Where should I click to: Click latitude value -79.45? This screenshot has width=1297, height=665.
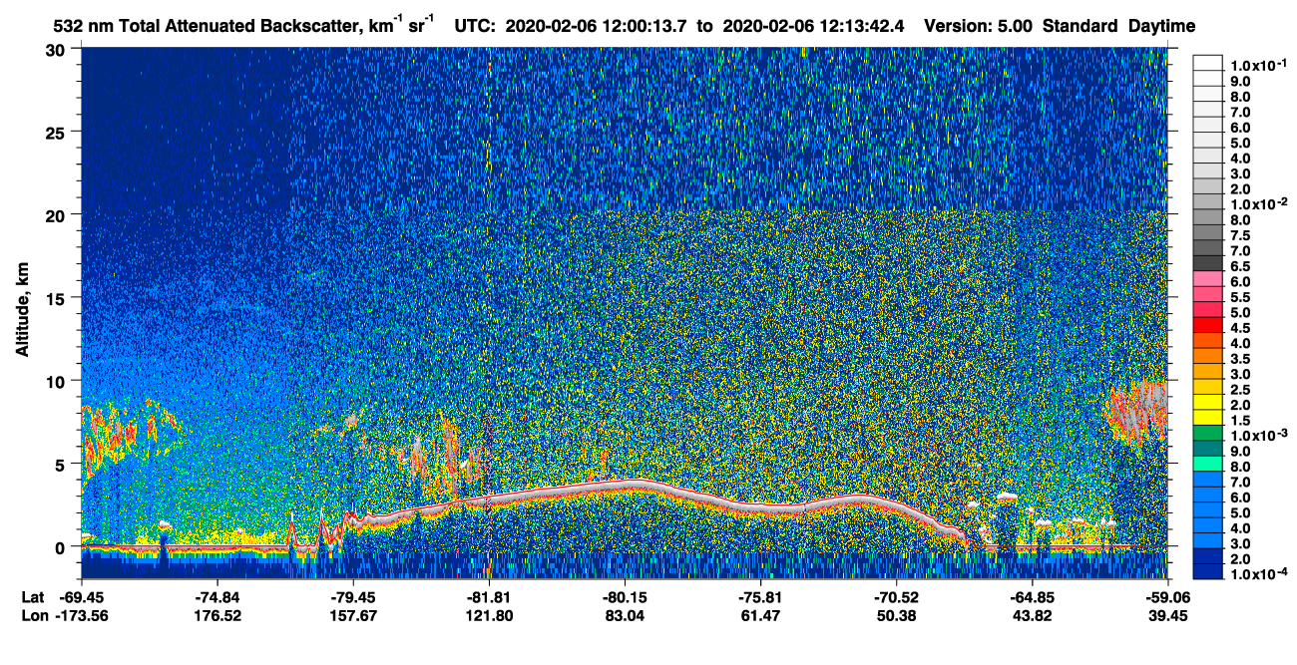[x=353, y=597]
